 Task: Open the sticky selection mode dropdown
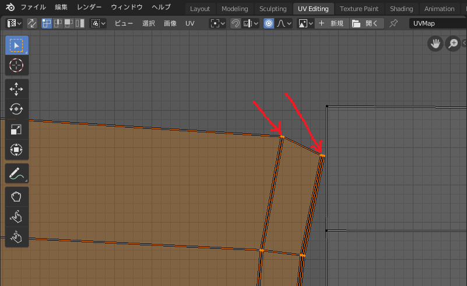[98, 23]
